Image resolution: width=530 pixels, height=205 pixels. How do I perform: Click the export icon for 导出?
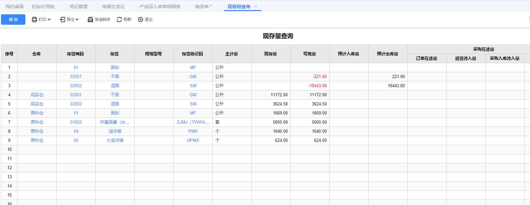click(x=63, y=20)
